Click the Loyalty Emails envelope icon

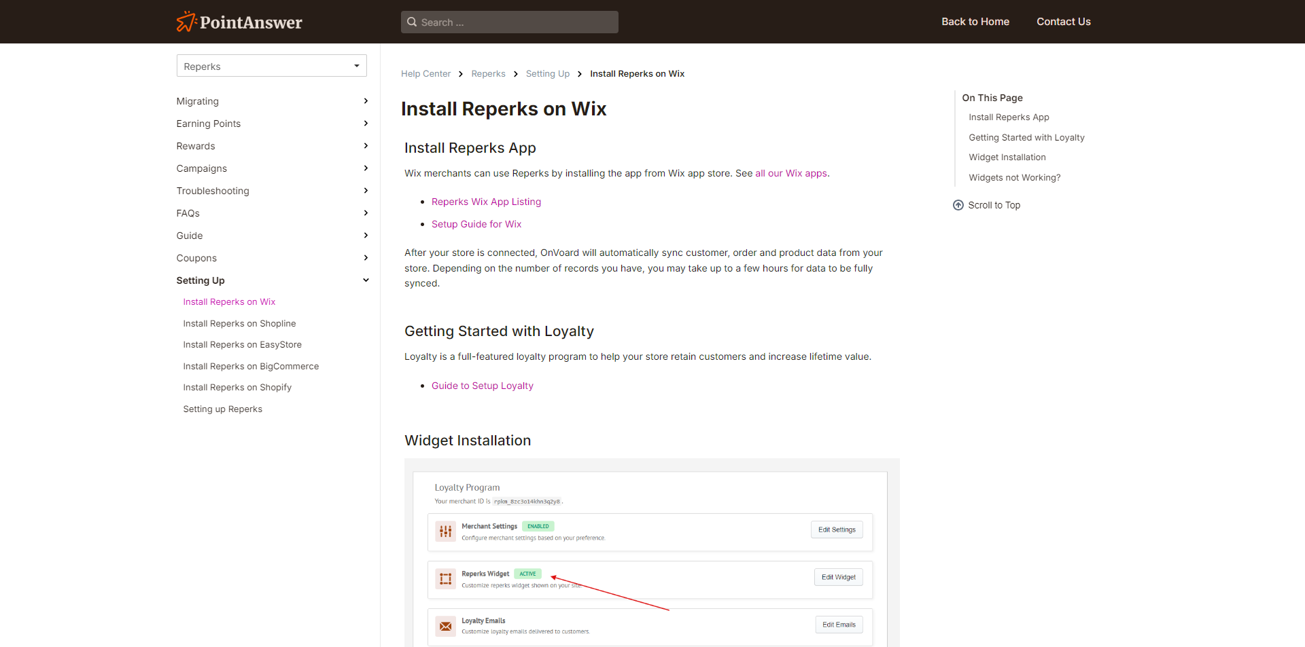point(445,626)
